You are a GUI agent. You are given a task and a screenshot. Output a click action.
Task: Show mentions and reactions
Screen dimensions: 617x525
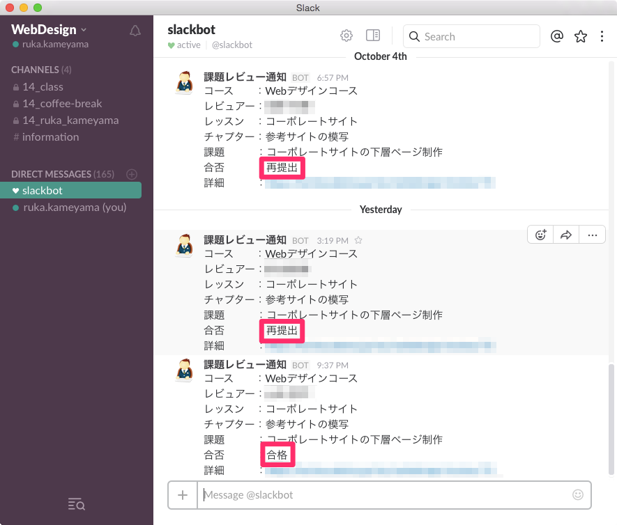[x=557, y=36]
